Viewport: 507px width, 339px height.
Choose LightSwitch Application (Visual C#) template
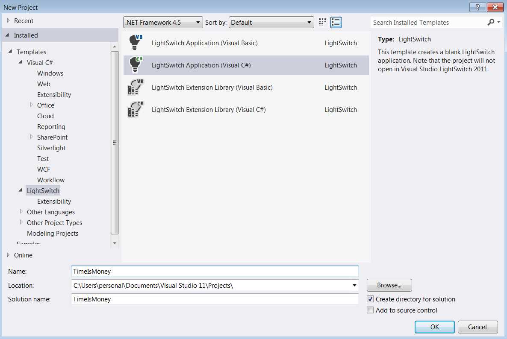coord(246,65)
